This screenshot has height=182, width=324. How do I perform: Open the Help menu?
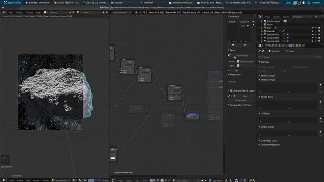pos(38,12)
